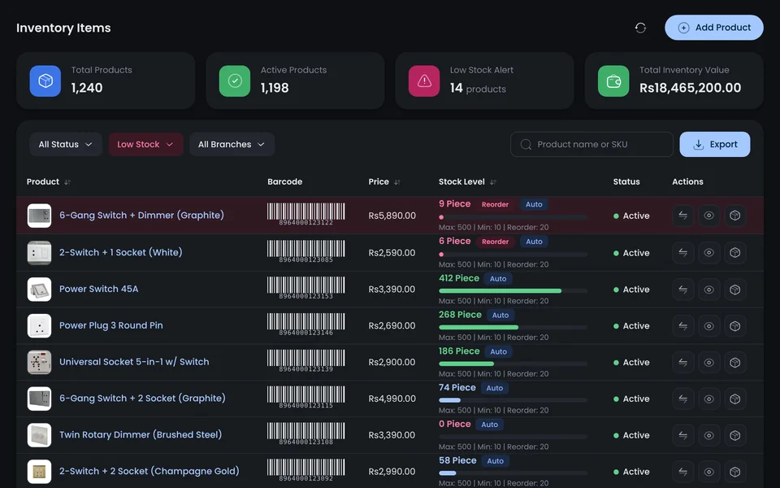
Task: Click the blue Total Products cube icon
Action: tap(45, 81)
